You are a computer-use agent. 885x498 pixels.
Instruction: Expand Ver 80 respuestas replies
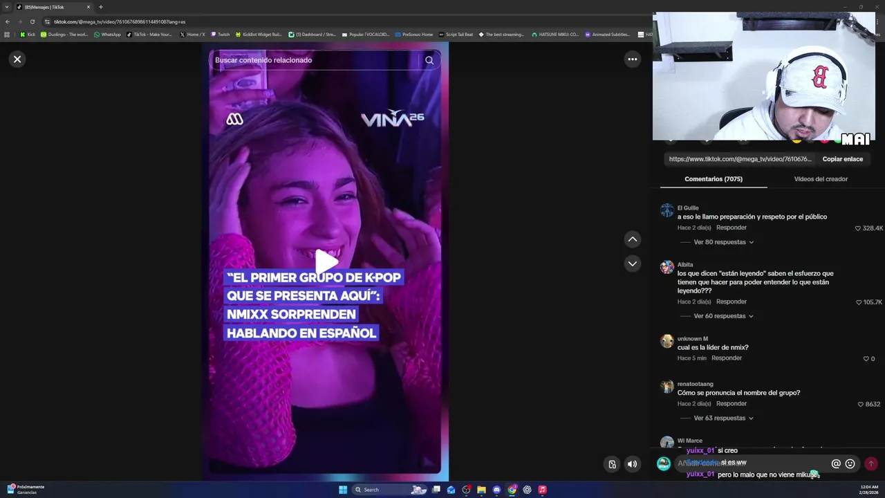pos(723,242)
